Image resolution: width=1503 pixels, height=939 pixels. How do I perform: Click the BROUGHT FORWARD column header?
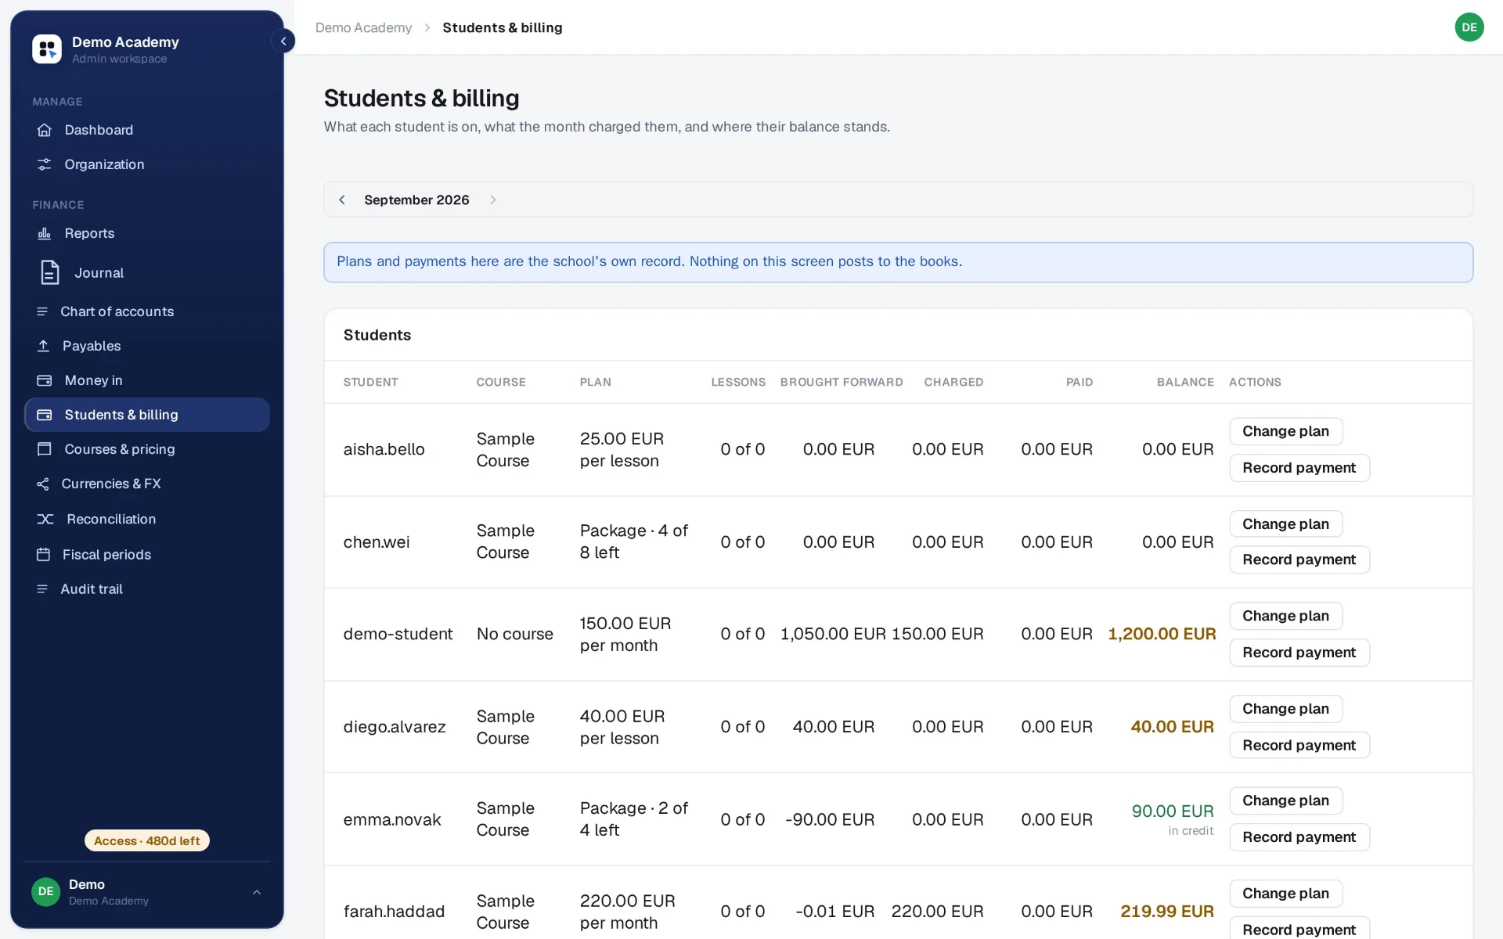click(842, 382)
